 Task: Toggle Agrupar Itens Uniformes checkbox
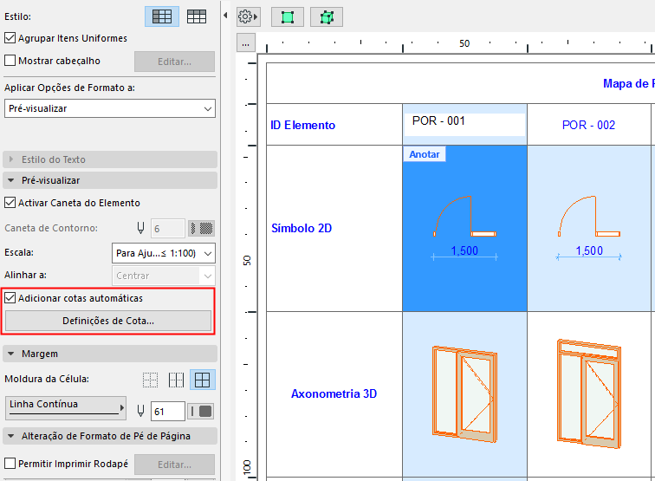(10, 38)
